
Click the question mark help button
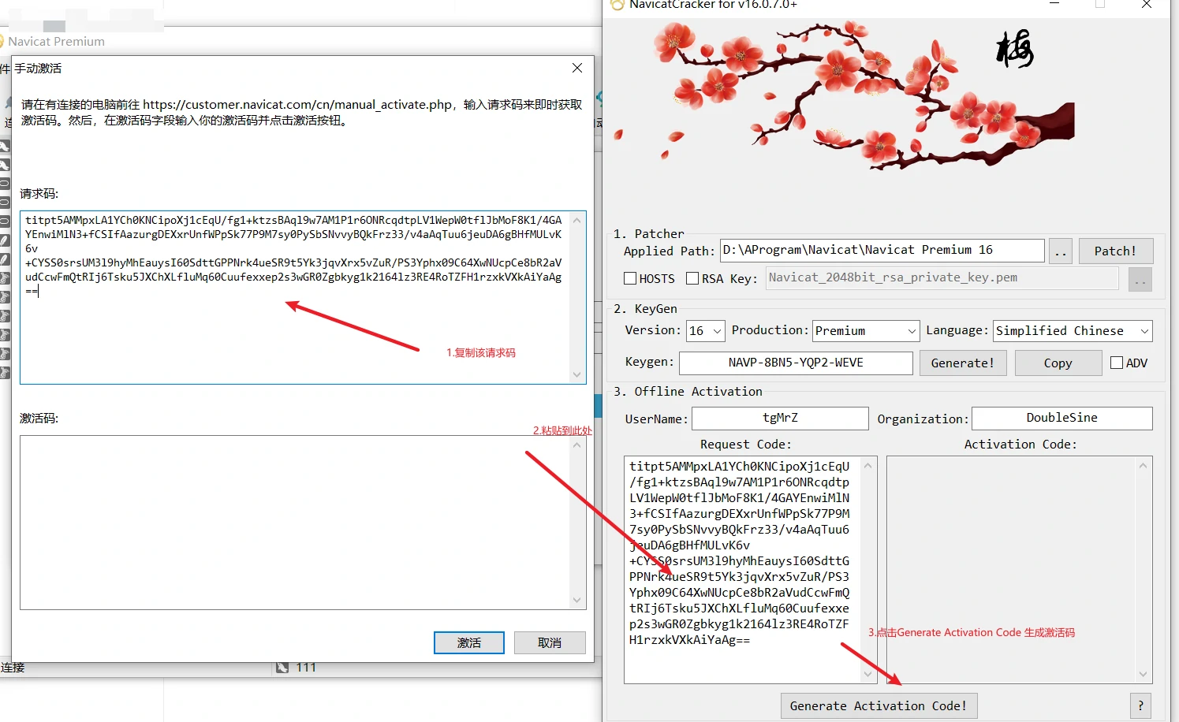[x=1140, y=705]
